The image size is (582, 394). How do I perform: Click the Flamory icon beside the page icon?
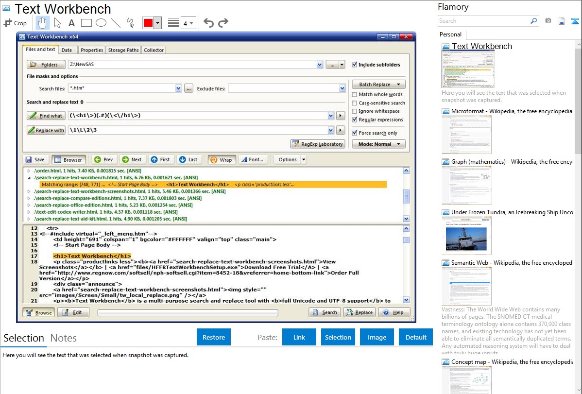(575, 21)
